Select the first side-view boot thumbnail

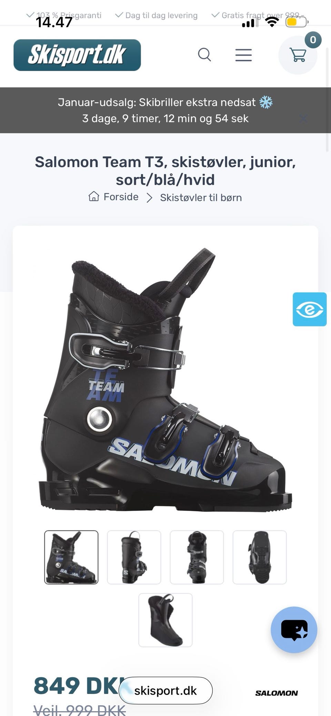71,557
